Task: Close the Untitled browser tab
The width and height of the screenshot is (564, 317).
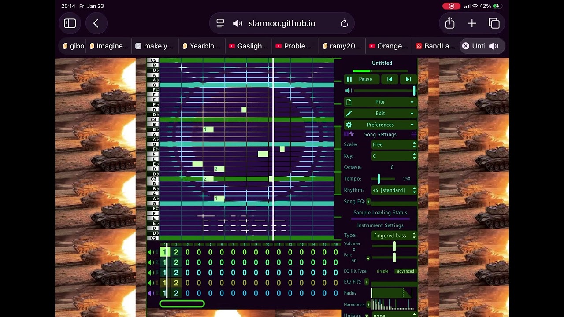Action: (466, 46)
